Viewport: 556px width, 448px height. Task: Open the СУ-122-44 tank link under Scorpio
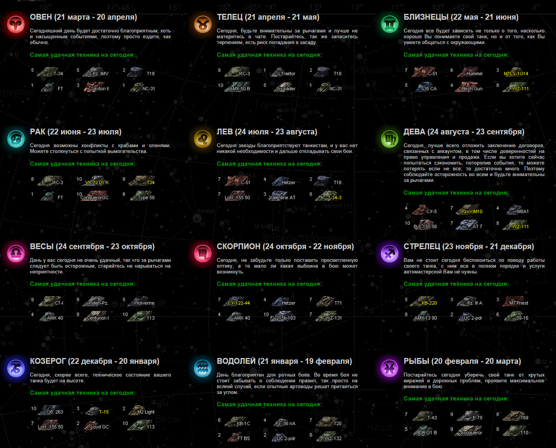click(x=239, y=303)
